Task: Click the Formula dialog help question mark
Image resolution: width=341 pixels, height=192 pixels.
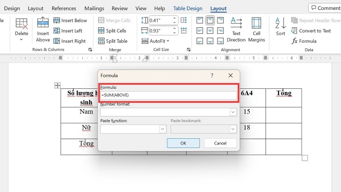Action: (212, 76)
